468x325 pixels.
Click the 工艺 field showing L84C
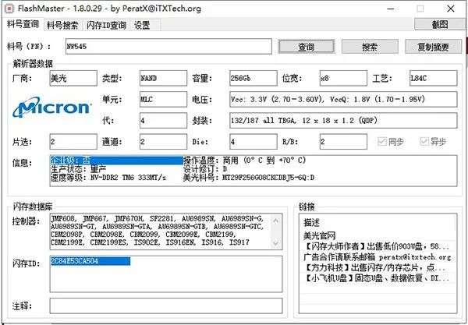click(433, 78)
